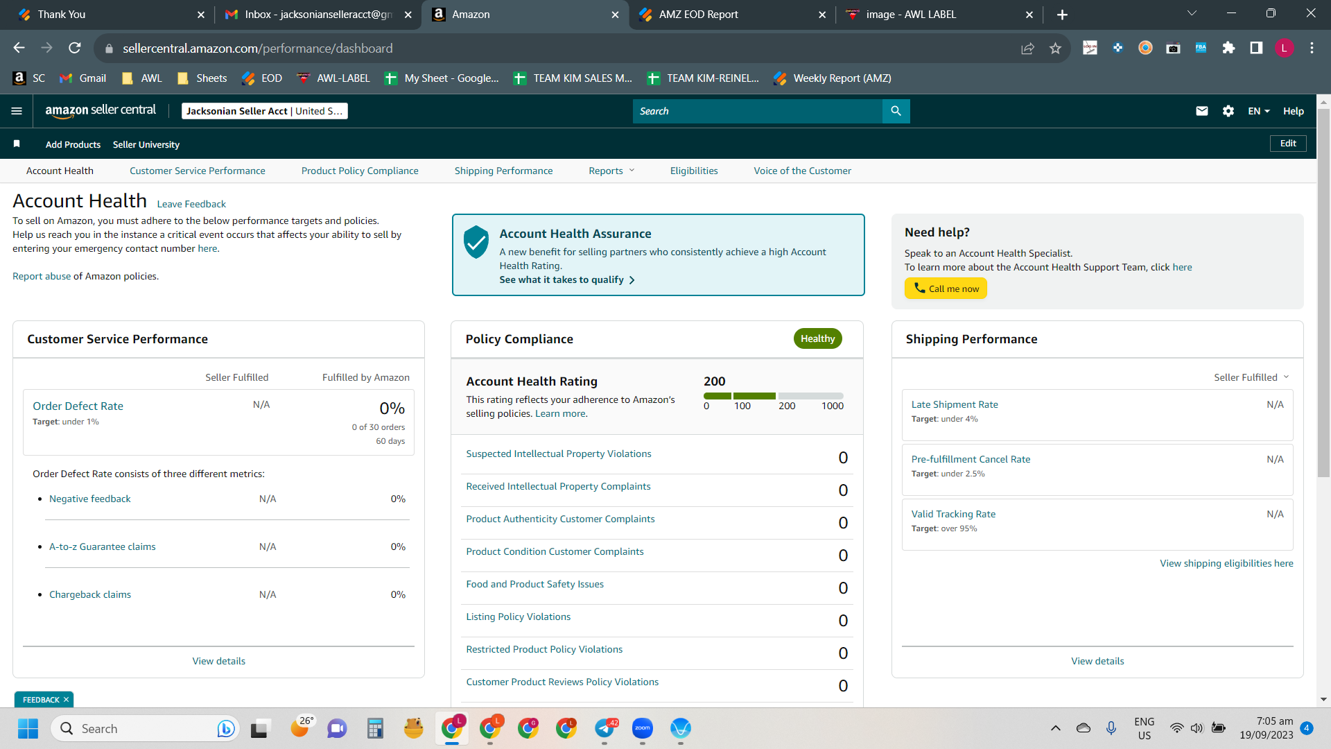Open the Valid Tracking Rate link
The image size is (1331, 749).
[x=953, y=514]
